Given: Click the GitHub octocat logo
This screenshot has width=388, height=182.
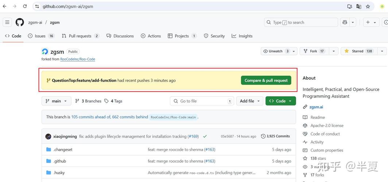Looking at the screenshot, I should (20, 22).
